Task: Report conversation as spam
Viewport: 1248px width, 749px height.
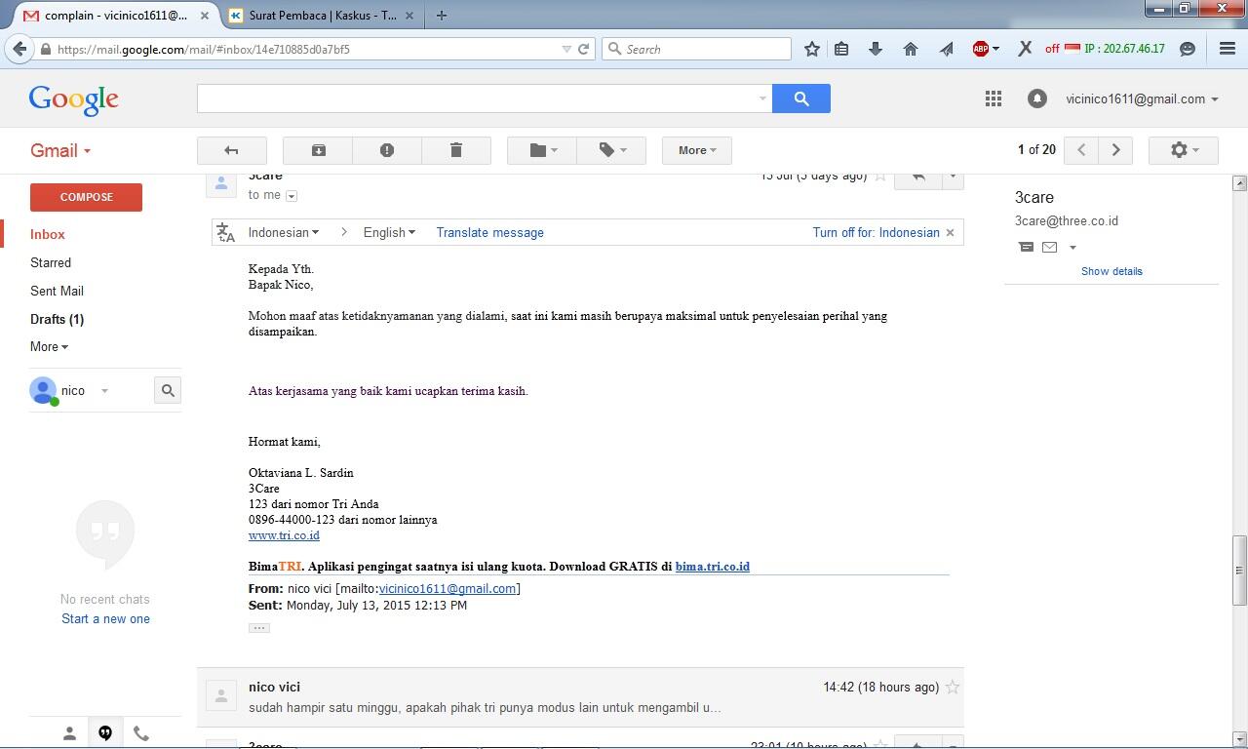Action: tap(387, 150)
